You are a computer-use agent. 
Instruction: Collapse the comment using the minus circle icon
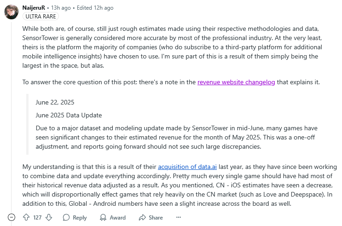coord(12,217)
